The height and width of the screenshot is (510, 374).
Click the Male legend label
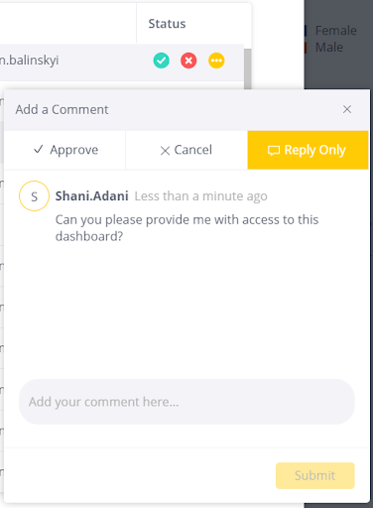click(x=329, y=48)
